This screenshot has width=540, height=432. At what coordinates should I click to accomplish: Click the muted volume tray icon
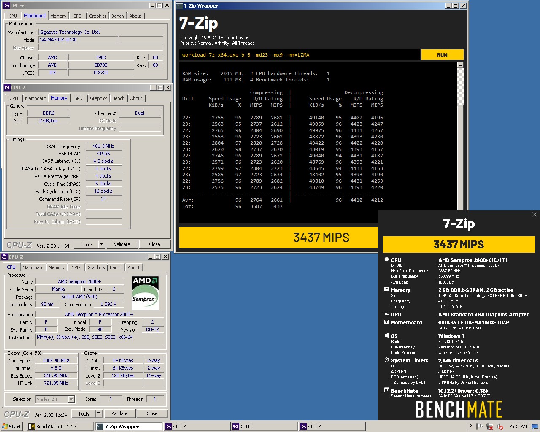click(500, 427)
